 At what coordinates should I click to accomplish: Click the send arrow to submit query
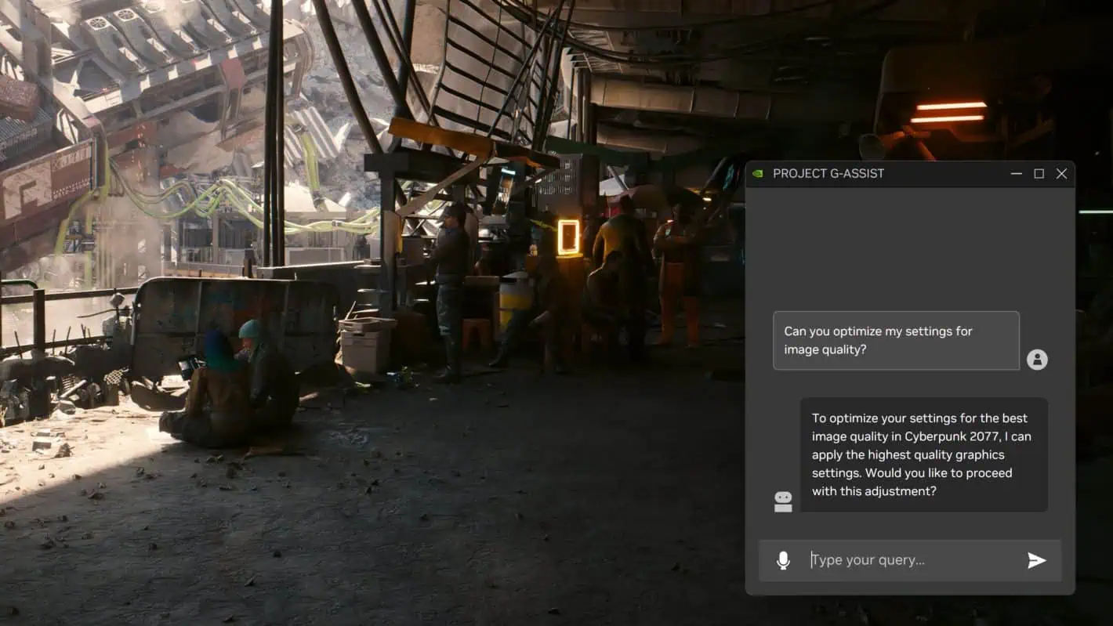pyautogui.click(x=1036, y=559)
